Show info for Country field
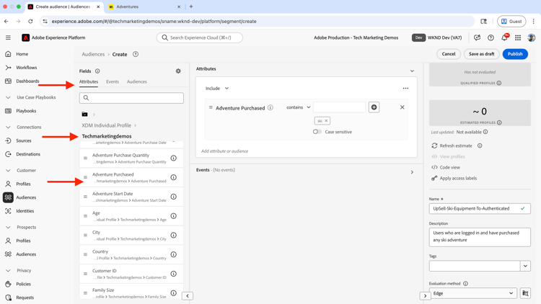The width and height of the screenshot is (541, 304). pyautogui.click(x=174, y=255)
